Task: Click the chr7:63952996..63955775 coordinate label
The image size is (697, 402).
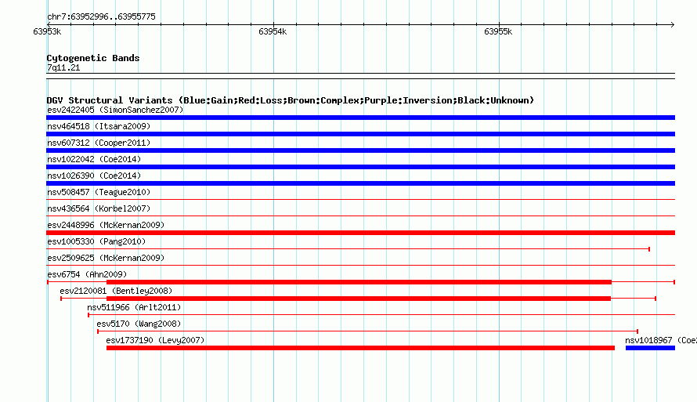Action: [101, 16]
